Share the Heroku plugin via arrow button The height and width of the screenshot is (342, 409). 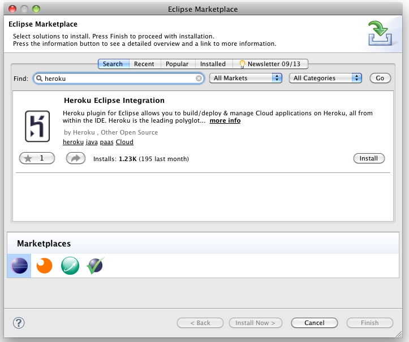click(x=76, y=158)
